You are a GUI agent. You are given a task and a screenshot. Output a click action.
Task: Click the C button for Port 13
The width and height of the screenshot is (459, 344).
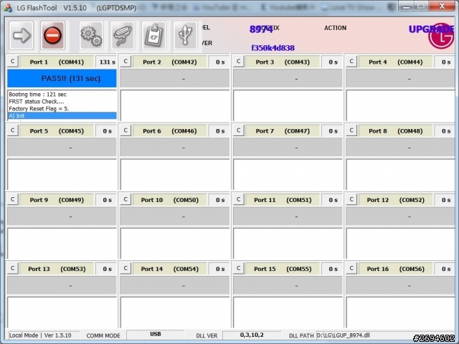point(13,268)
